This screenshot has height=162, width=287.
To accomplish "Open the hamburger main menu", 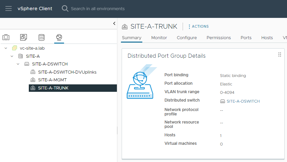I will (8, 8).
